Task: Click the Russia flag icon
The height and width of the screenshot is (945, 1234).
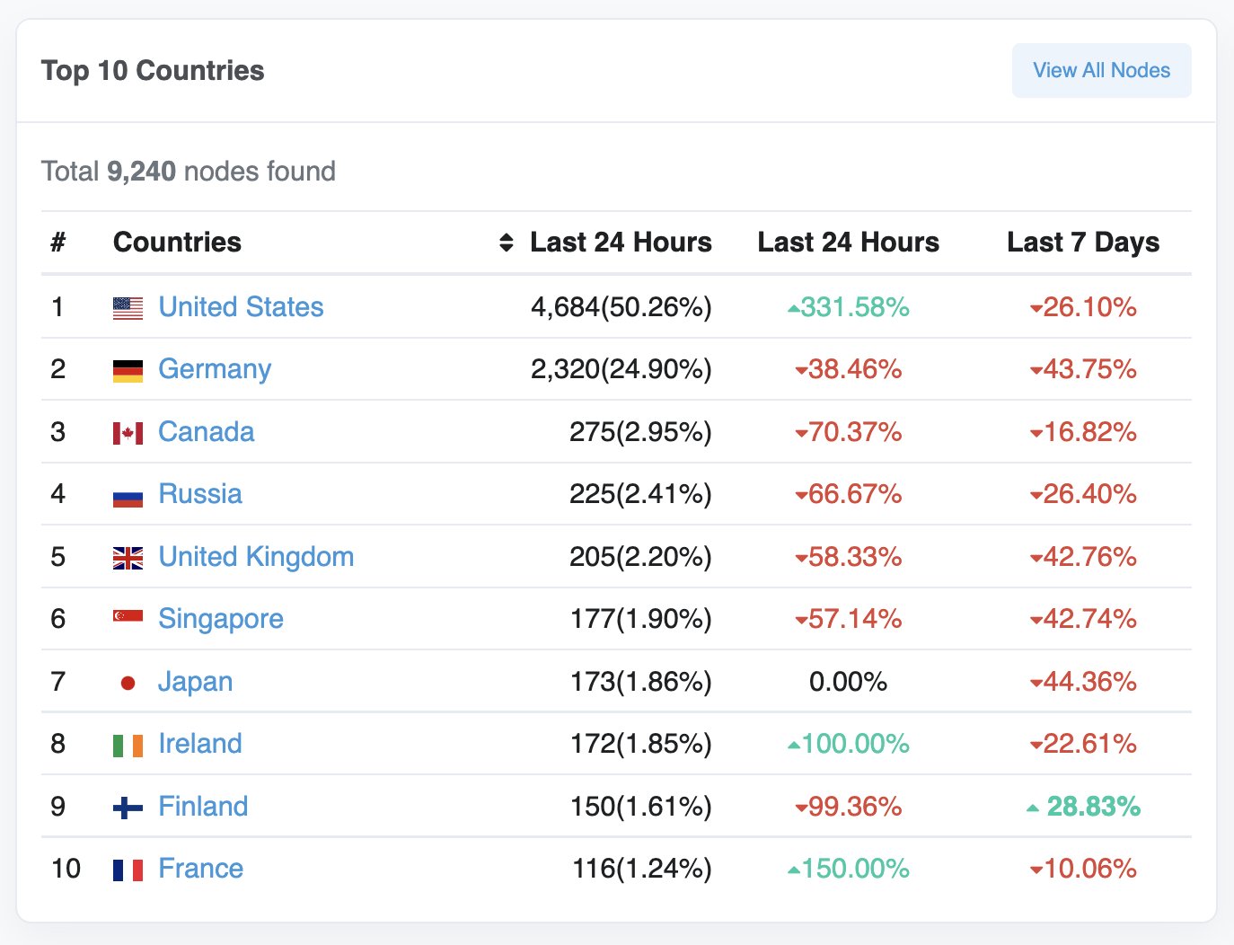Action: 128,495
